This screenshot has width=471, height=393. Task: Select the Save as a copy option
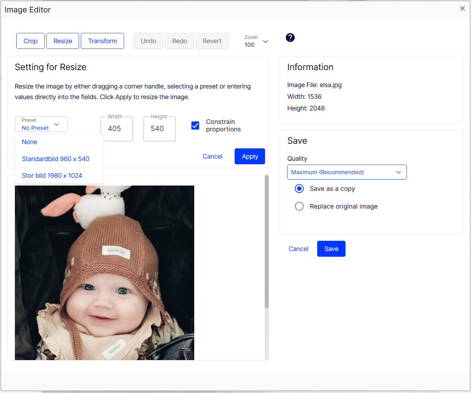pyautogui.click(x=299, y=189)
